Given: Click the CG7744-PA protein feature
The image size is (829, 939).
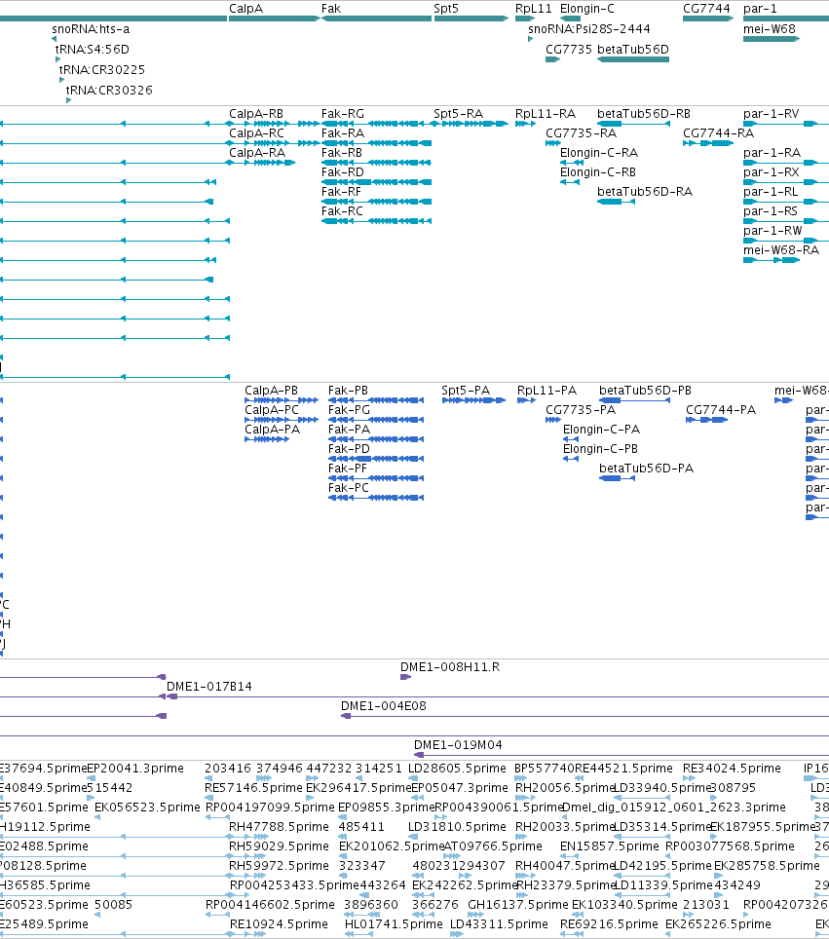Looking at the screenshot, I should coord(707,420).
